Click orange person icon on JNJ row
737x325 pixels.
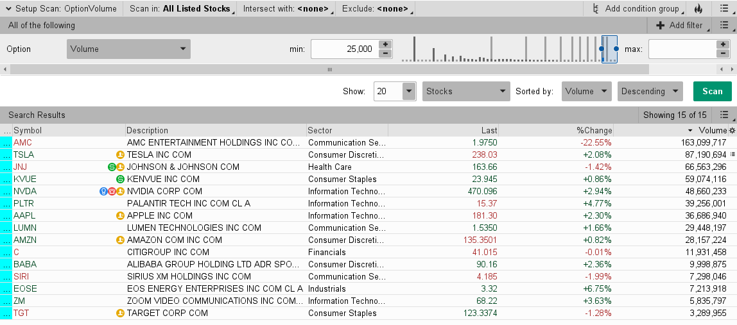120,167
